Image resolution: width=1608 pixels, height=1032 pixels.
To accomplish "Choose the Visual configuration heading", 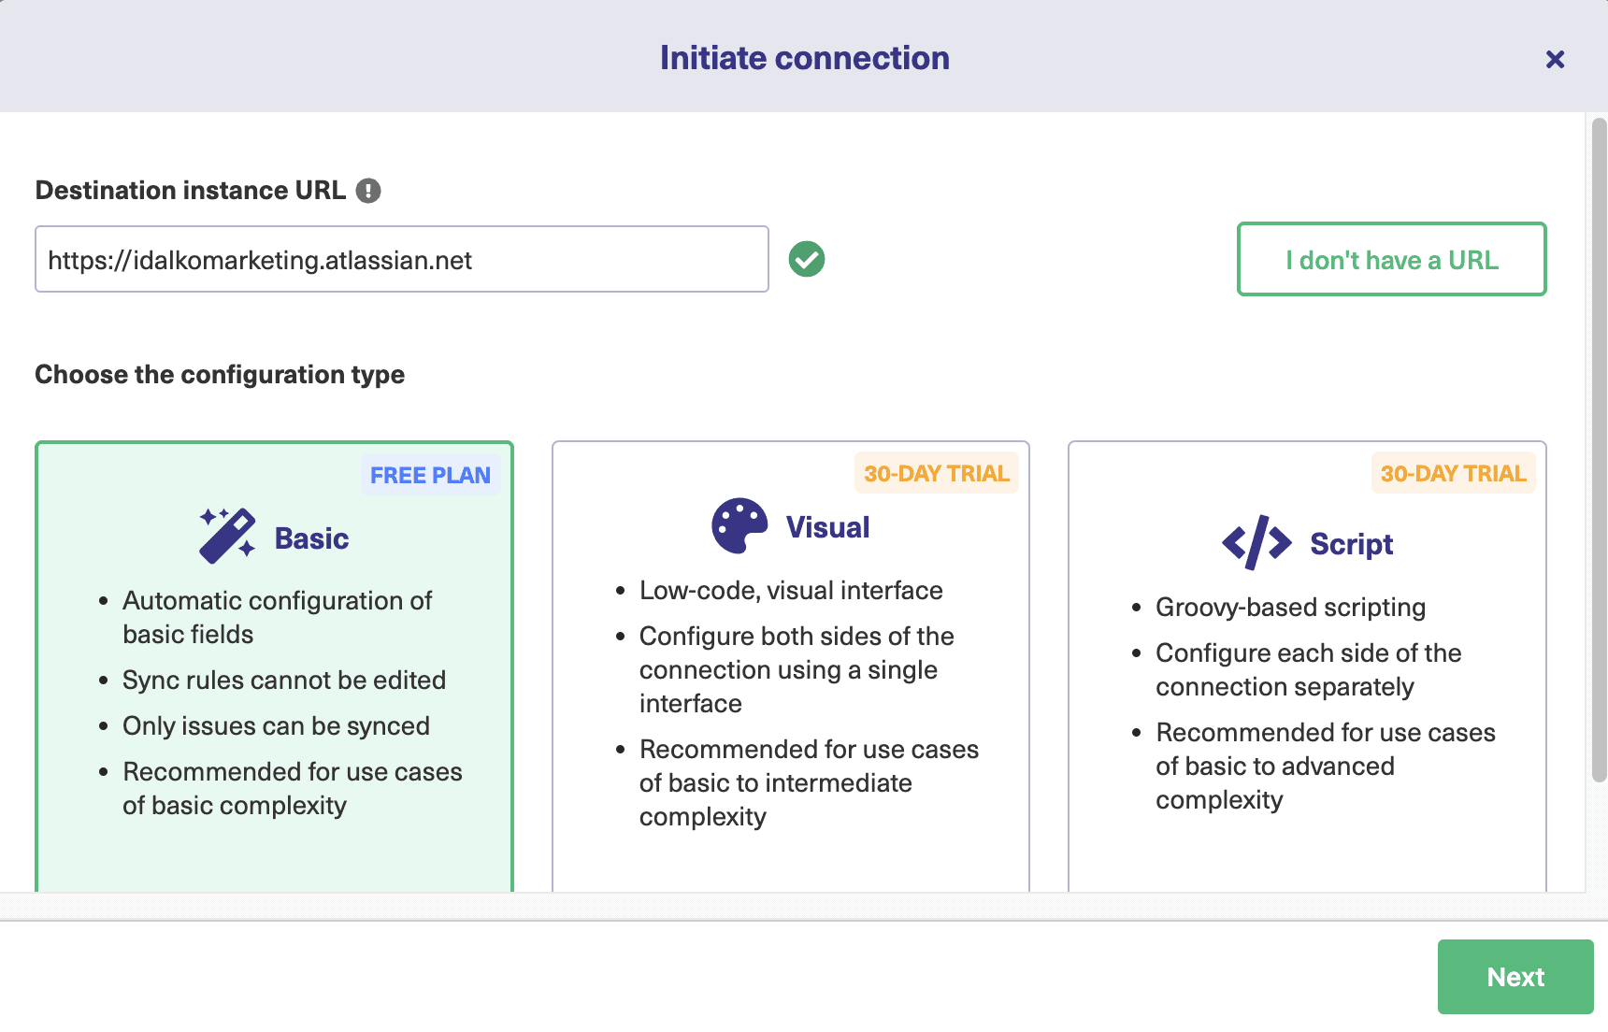I will [827, 527].
